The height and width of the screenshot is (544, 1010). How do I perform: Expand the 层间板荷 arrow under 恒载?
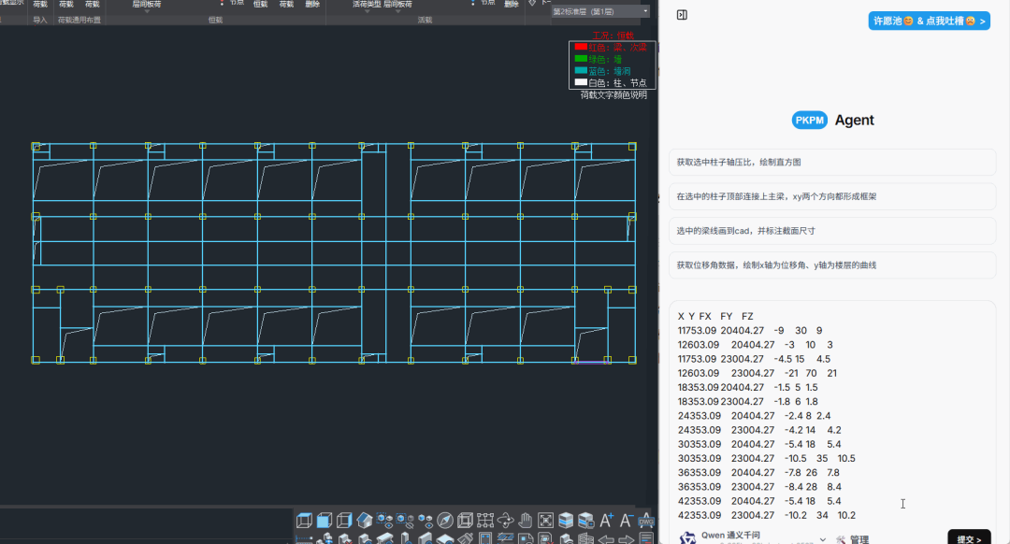point(147,12)
